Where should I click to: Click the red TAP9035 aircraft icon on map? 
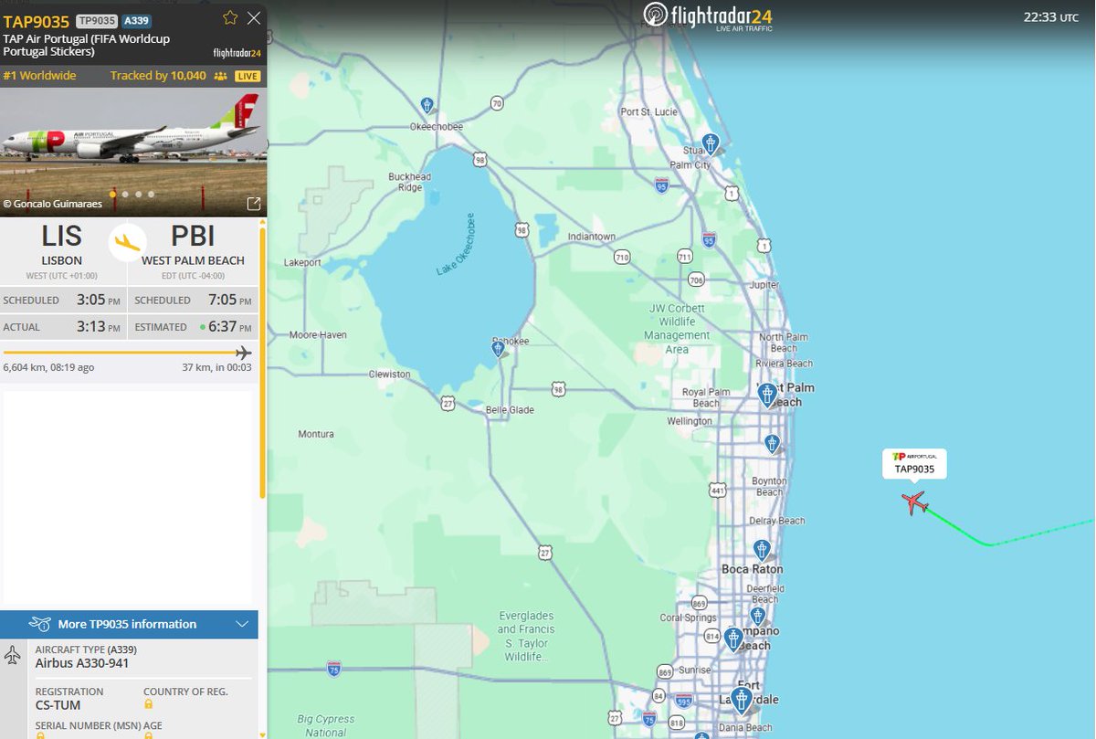914,502
